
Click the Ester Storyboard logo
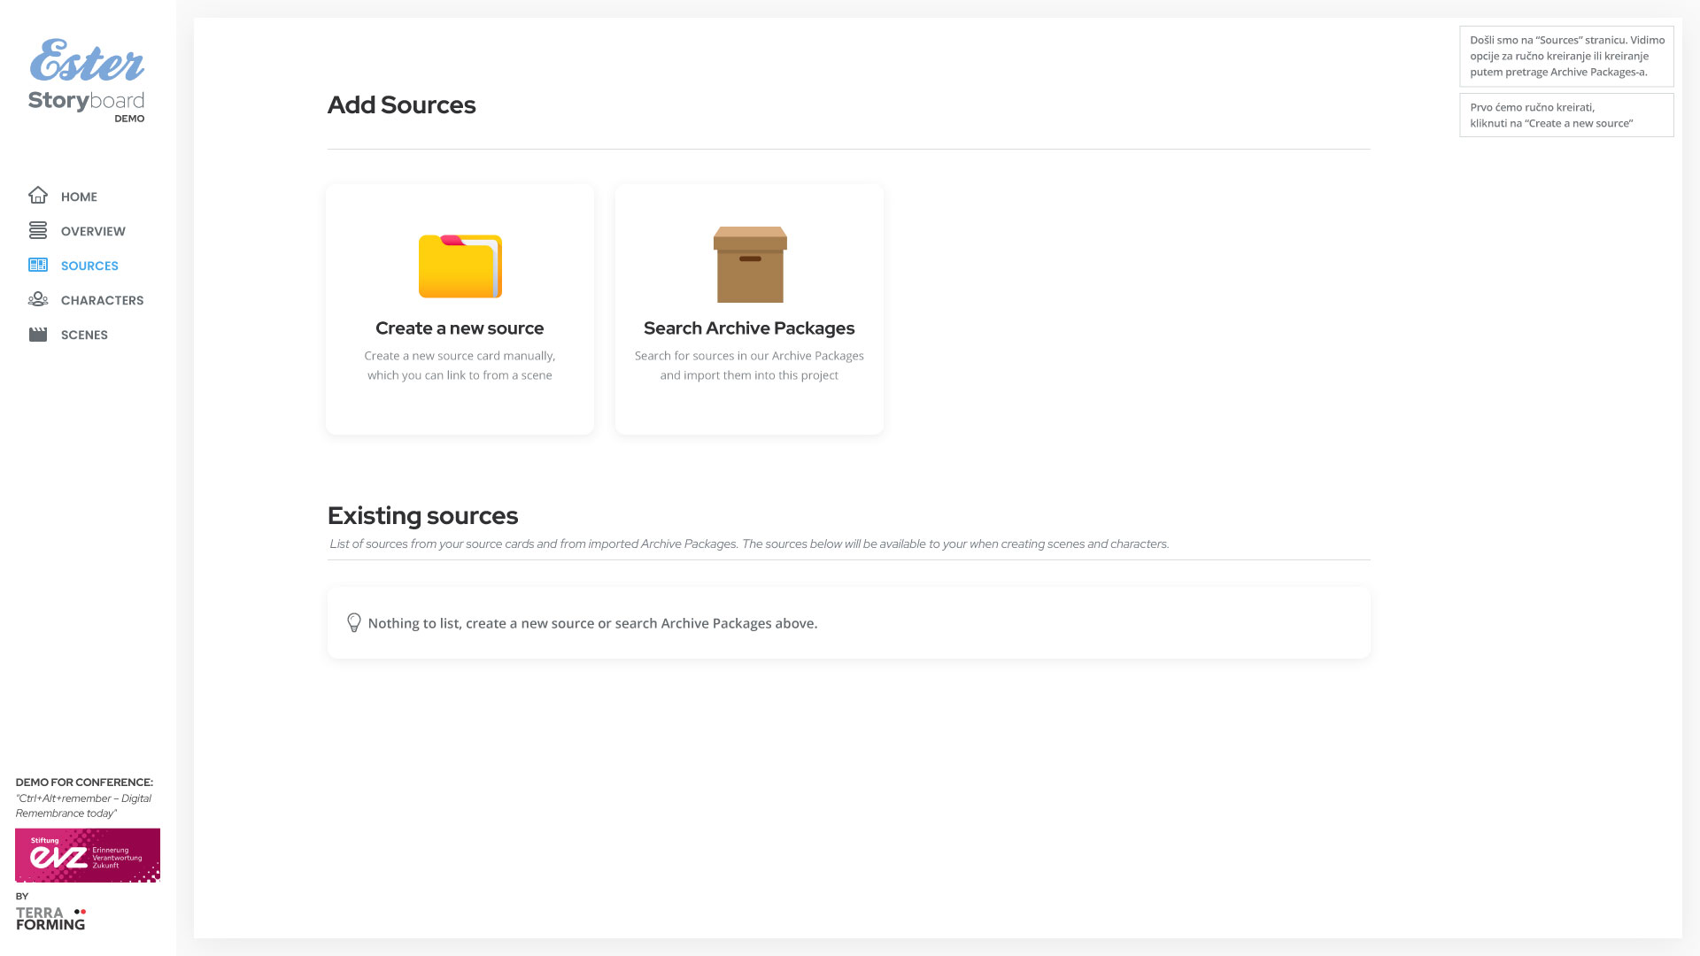pos(86,80)
